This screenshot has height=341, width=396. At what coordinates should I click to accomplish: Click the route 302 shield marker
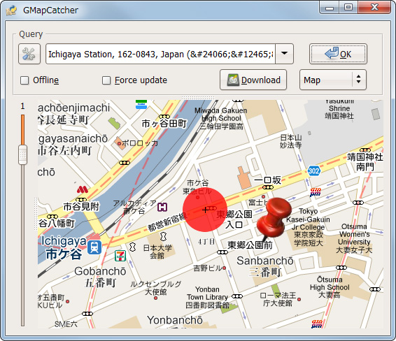pos(314,171)
